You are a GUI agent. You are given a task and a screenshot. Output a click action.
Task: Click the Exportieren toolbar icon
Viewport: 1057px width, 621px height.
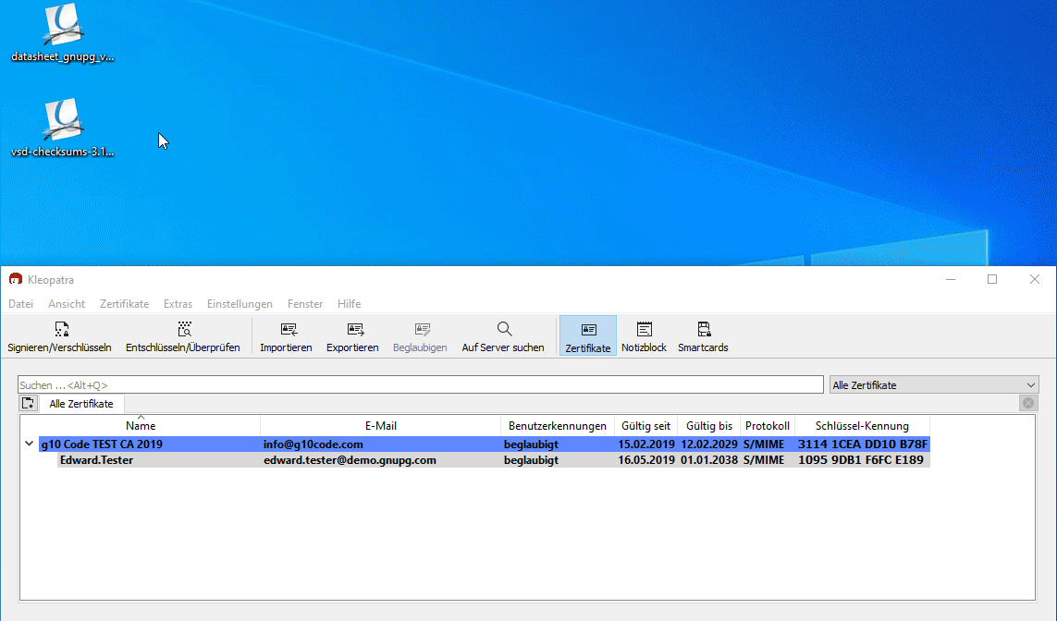pos(352,336)
